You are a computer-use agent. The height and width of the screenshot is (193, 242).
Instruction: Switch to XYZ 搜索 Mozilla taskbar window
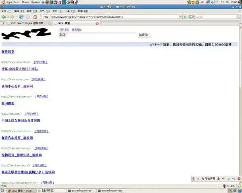21,191
